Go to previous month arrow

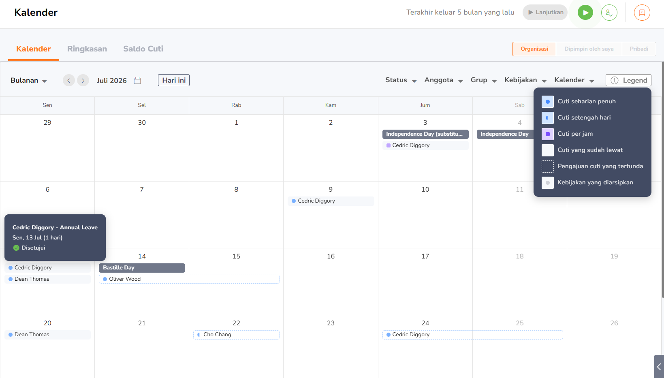click(69, 80)
